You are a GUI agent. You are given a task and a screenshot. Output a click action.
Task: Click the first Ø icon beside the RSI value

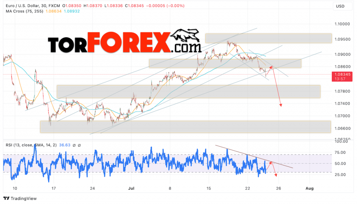click(74, 145)
